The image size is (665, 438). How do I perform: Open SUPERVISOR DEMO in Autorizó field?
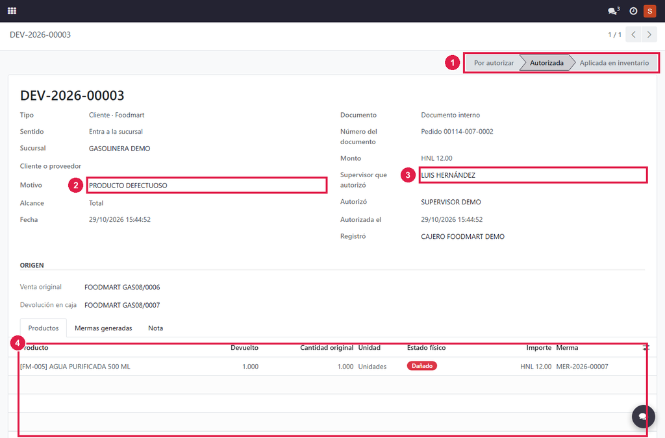pyautogui.click(x=451, y=202)
